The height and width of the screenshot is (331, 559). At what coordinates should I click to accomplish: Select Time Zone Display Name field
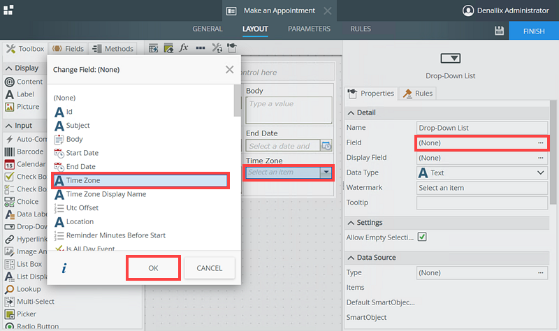[x=100, y=194]
